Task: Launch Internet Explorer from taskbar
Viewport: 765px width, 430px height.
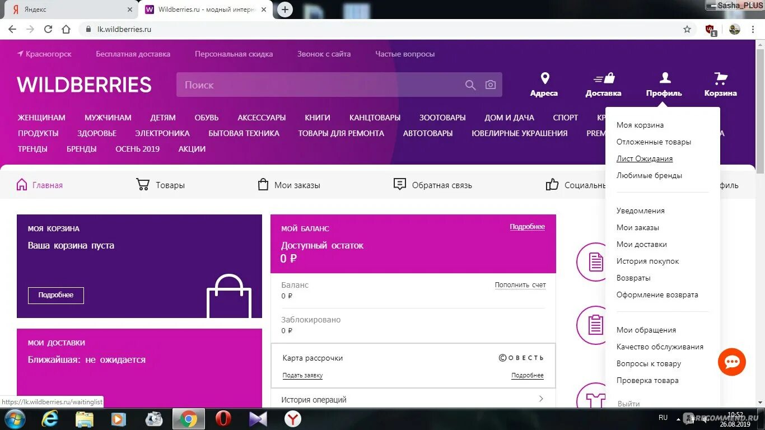Action: (50, 419)
